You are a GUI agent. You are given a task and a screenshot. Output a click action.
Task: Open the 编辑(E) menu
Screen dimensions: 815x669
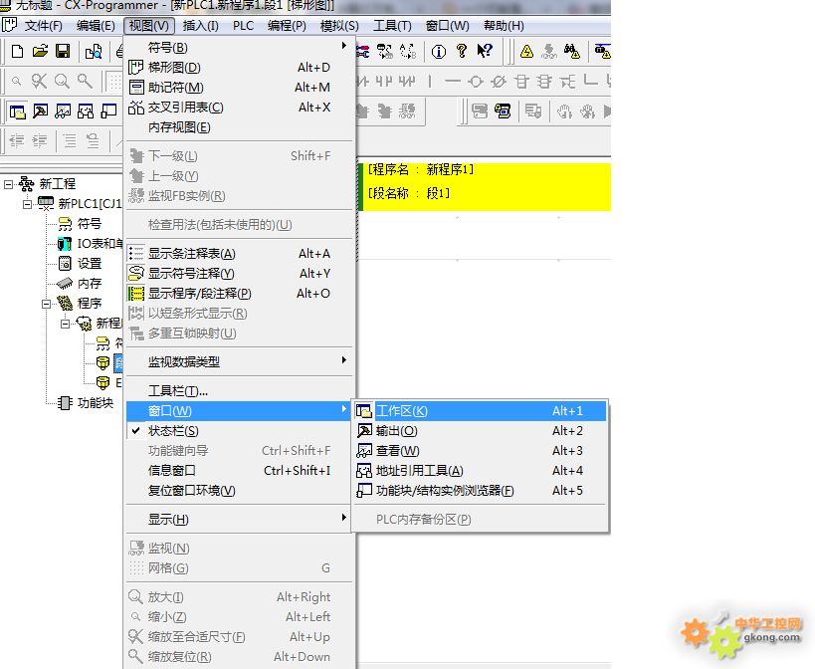pyautogui.click(x=96, y=26)
